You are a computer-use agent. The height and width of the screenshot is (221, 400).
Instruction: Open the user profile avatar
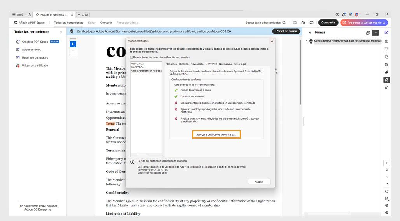[356, 14]
